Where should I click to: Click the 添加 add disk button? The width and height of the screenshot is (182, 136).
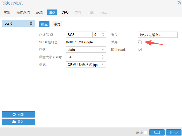click(x=18, y=114)
